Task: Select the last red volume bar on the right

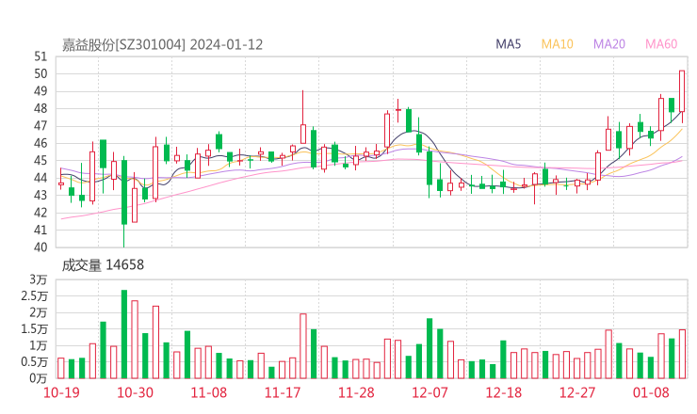Action: click(x=682, y=354)
